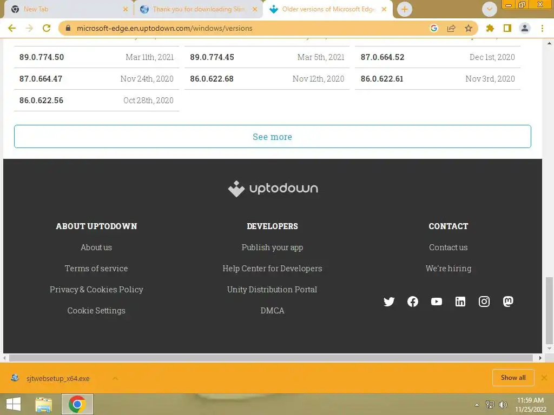Open Uptodown Facebook page

(413, 302)
